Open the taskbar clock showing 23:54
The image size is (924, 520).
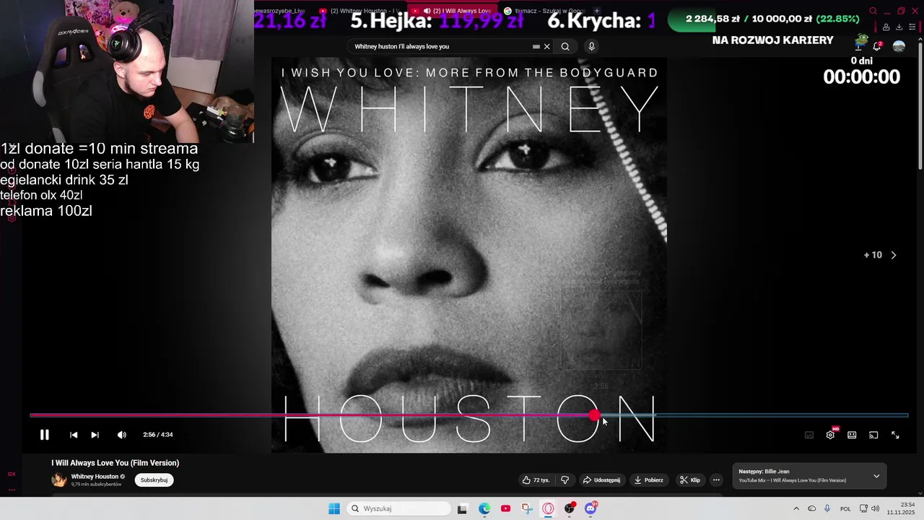[902, 508]
